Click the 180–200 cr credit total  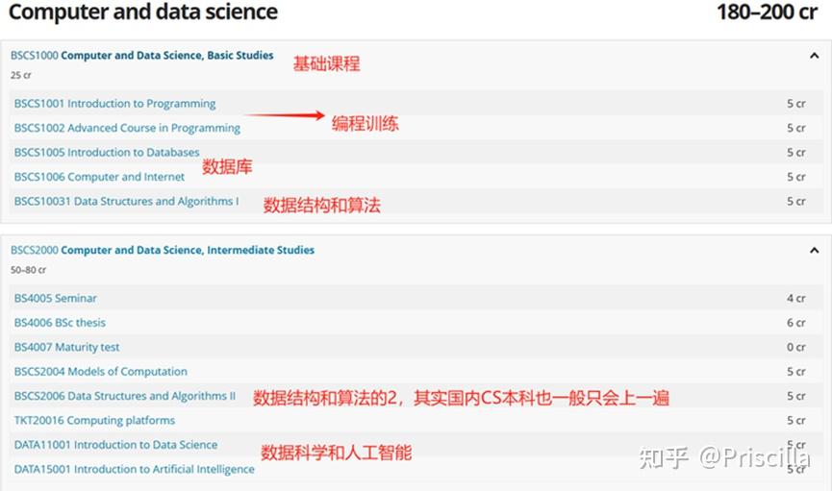pos(767,12)
